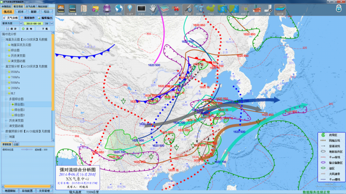Open the 图层 layers icon
Viewport: 346px width, 194px height.
164,10
